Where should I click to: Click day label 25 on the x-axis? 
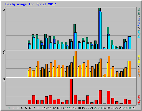point(108,108)
